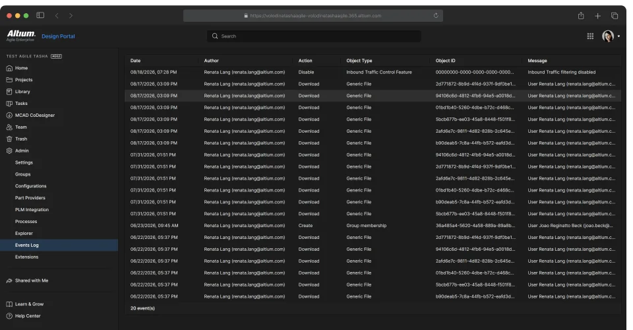Select the 06/23/2026, 09:45 AM date cell
The image size is (633, 330).
(154, 226)
